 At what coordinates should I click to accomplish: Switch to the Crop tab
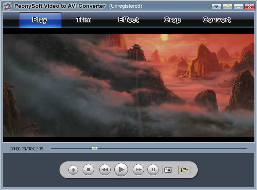point(172,20)
